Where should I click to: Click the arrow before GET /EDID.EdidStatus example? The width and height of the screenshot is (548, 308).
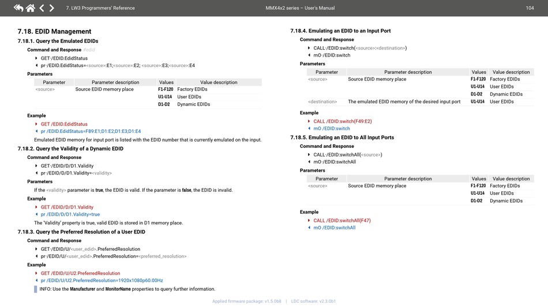[x=36, y=124]
